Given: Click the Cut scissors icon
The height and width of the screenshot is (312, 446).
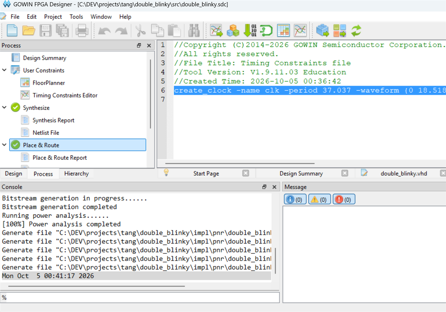Looking at the screenshot, I should click(141, 31).
